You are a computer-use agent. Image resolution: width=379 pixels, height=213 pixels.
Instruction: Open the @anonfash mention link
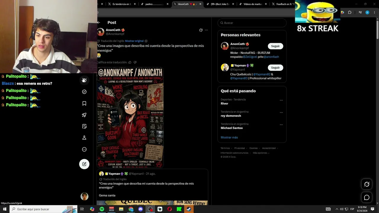pos(271,57)
